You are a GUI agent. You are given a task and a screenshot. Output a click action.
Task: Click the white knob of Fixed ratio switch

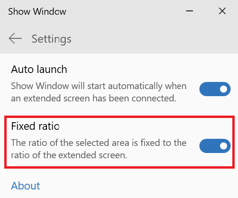(223, 146)
